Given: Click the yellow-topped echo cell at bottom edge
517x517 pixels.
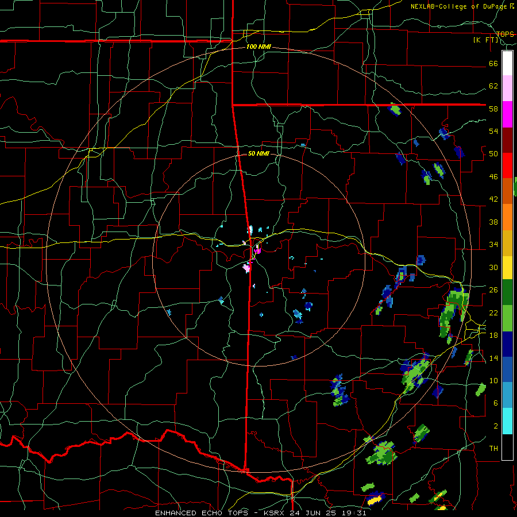Looking at the screenshot, I should coord(375,499).
